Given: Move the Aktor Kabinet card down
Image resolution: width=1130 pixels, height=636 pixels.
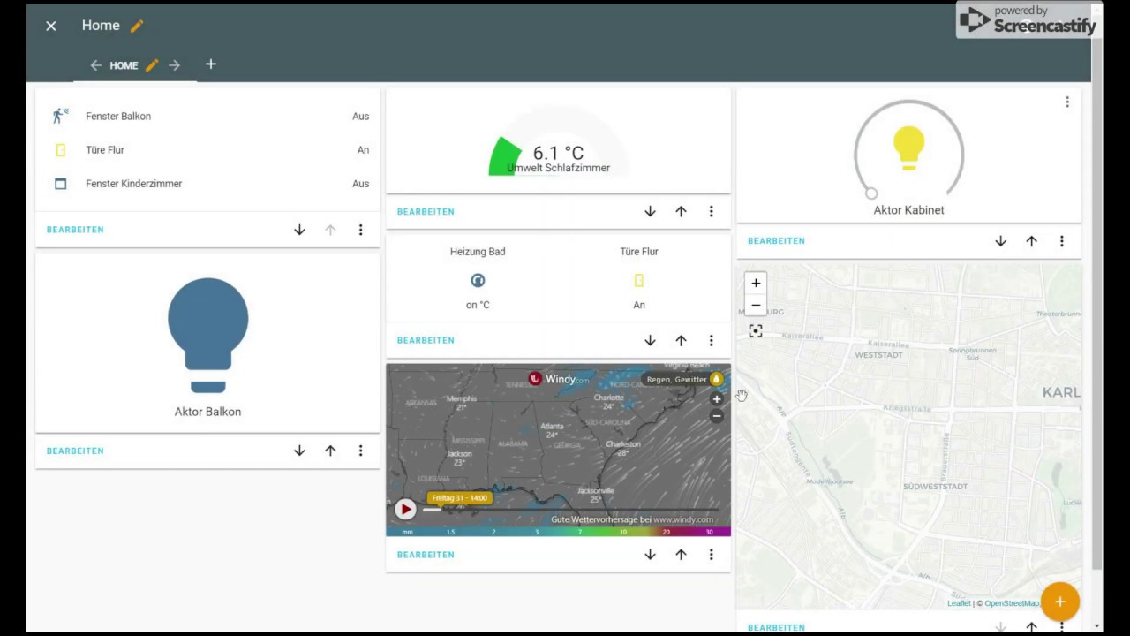Looking at the screenshot, I should pos(1000,241).
